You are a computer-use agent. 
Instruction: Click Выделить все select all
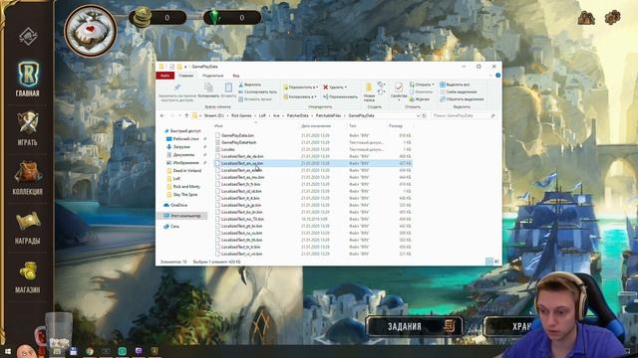(x=455, y=85)
